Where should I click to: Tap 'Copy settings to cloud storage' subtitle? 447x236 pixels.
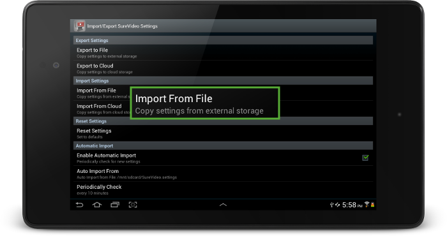click(105, 72)
